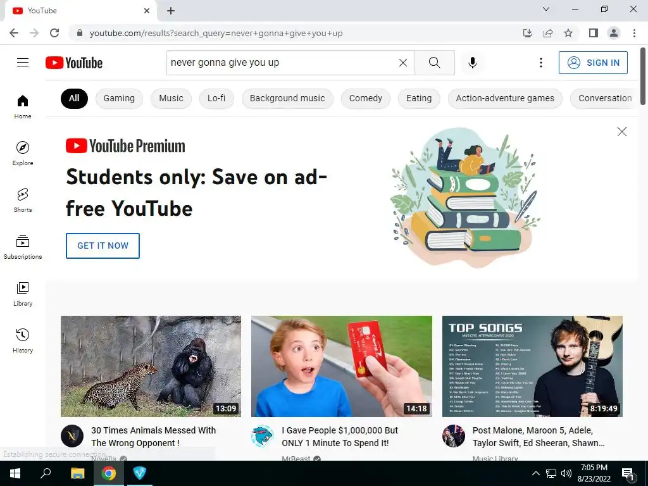The width and height of the screenshot is (648, 486).
Task: Bookmark this tab with star
Action: click(568, 33)
